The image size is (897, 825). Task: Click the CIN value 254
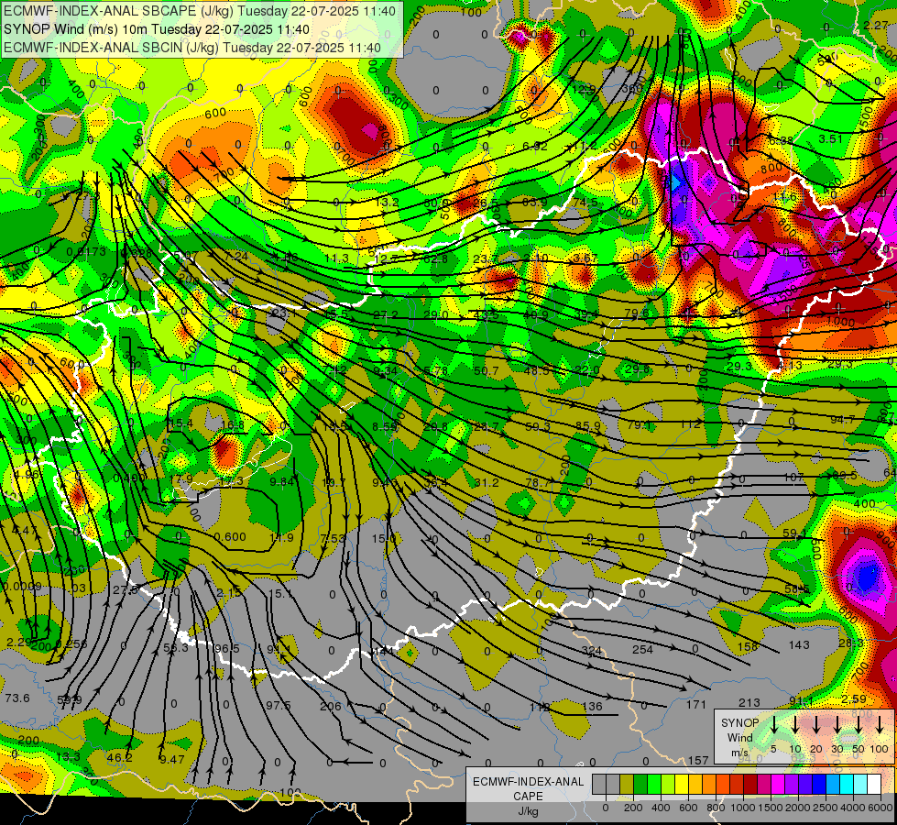click(642, 649)
